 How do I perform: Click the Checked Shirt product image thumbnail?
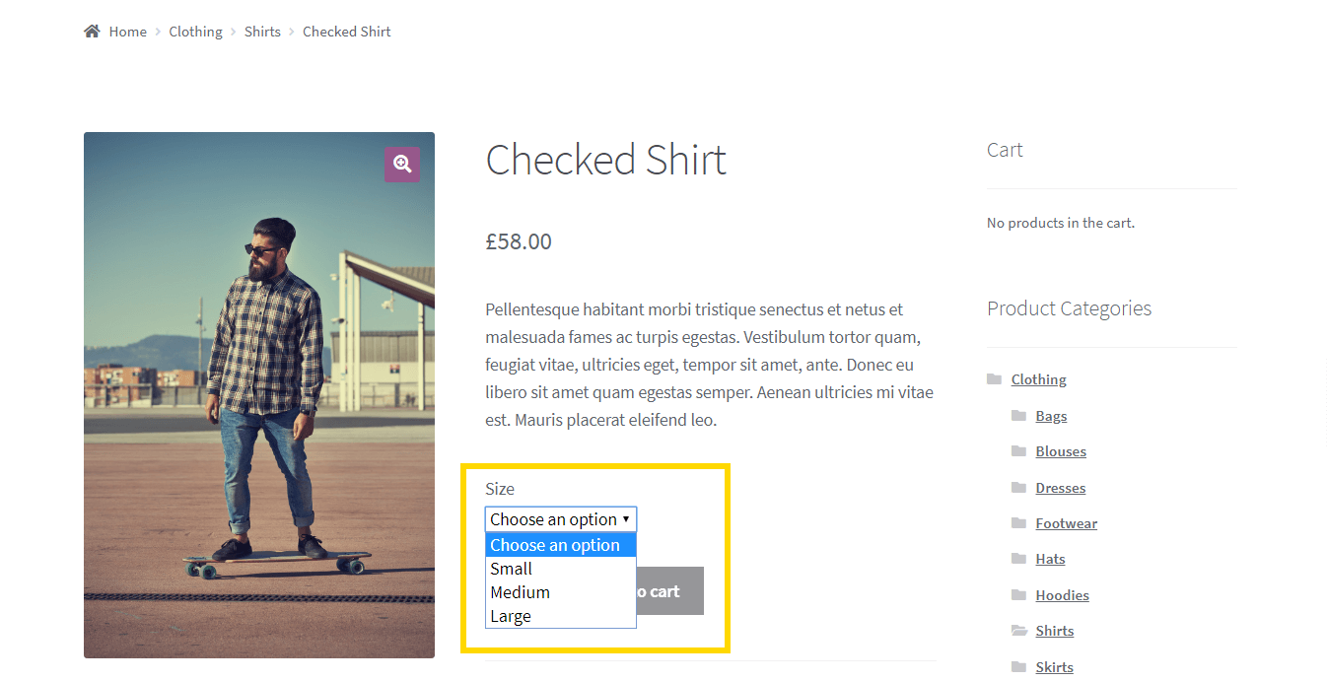(258, 394)
